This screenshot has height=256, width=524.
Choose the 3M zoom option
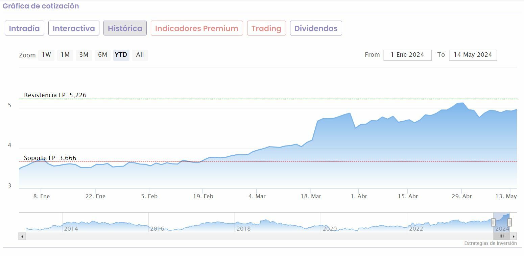pos(84,55)
